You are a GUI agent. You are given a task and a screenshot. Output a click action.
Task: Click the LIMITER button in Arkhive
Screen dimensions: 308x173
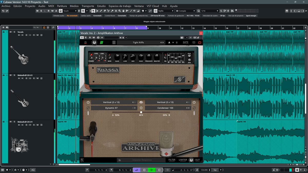coord(183,160)
